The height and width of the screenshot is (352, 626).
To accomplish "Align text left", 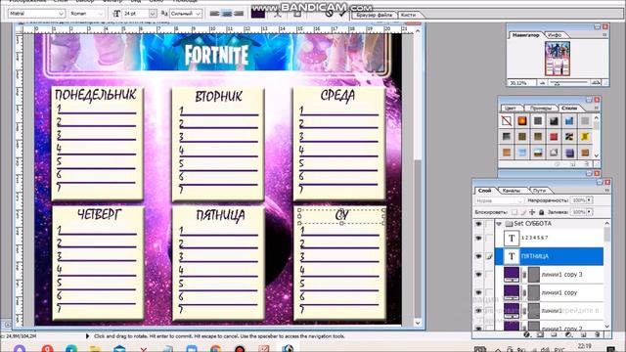I will point(215,14).
